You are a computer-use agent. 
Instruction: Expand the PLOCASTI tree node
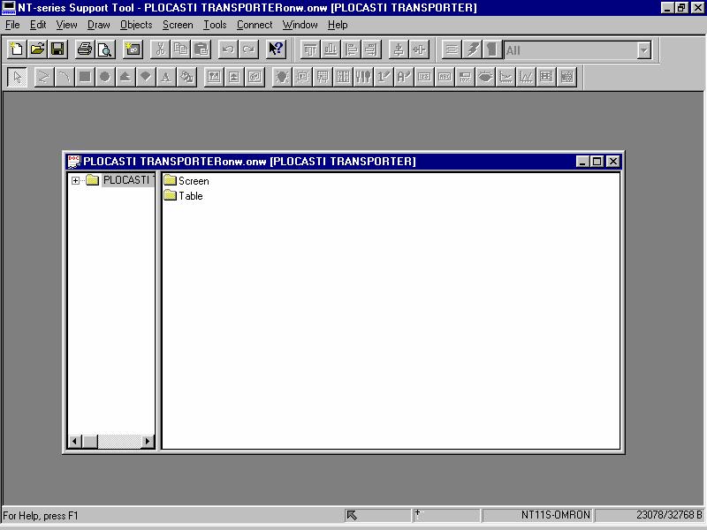coord(75,180)
